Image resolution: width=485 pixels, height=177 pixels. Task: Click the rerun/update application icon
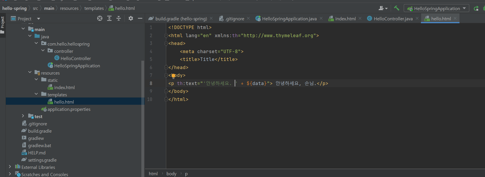(476, 8)
